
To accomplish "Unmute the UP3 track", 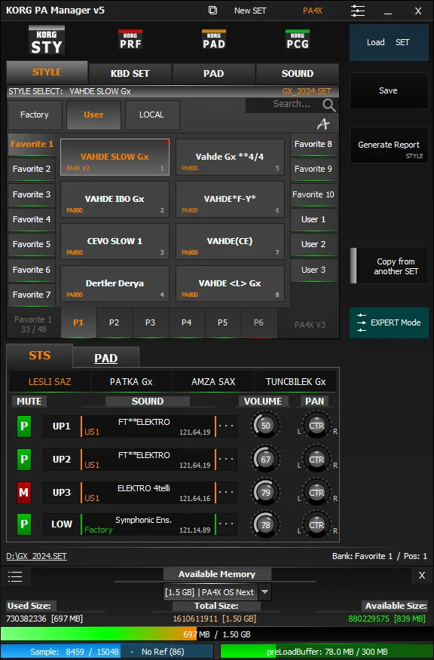I will click(24, 492).
